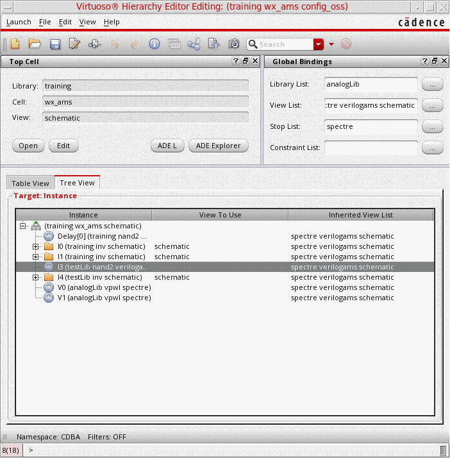Click the Edit button in Top Cell
The height and width of the screenshot is (458, 450).
(x=63, y=146)
